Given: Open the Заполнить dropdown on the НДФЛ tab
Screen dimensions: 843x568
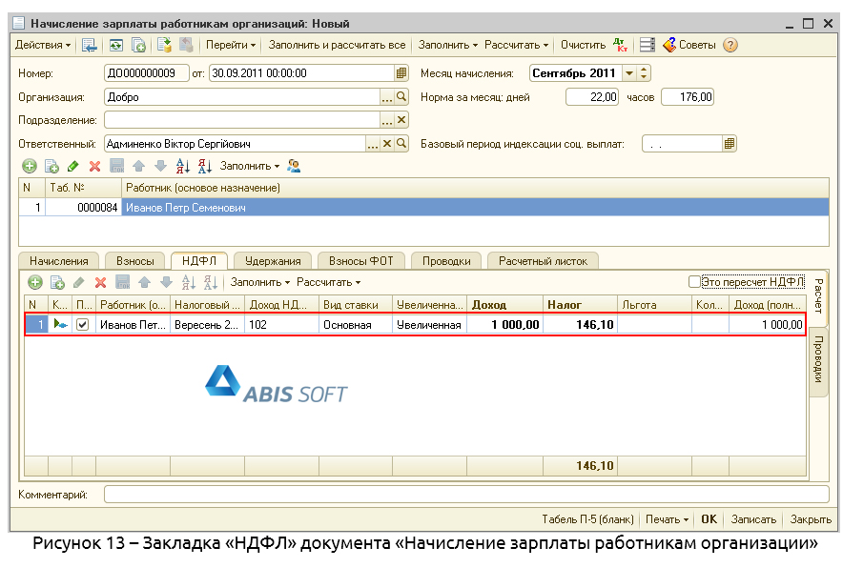Looking at the screenshot, I should click(x=260, y=282).
